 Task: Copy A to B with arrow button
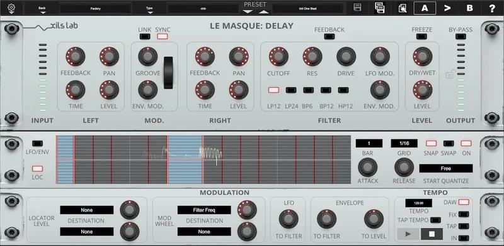(447, 8)
